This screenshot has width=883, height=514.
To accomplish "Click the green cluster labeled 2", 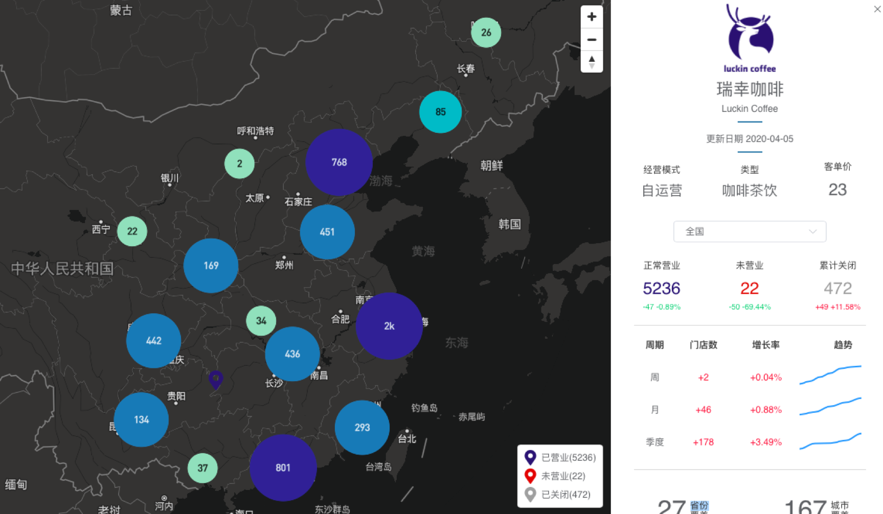I will point(239,163).
